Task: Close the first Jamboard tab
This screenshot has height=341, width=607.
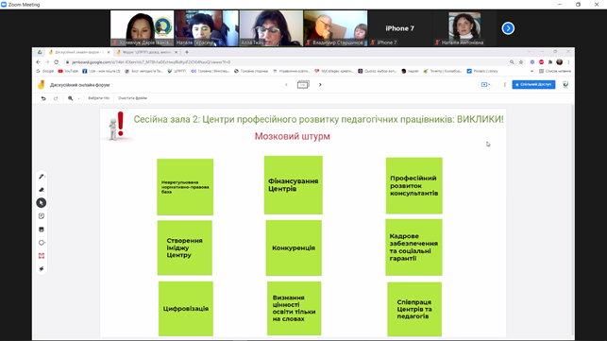Action: click(109, 52)
